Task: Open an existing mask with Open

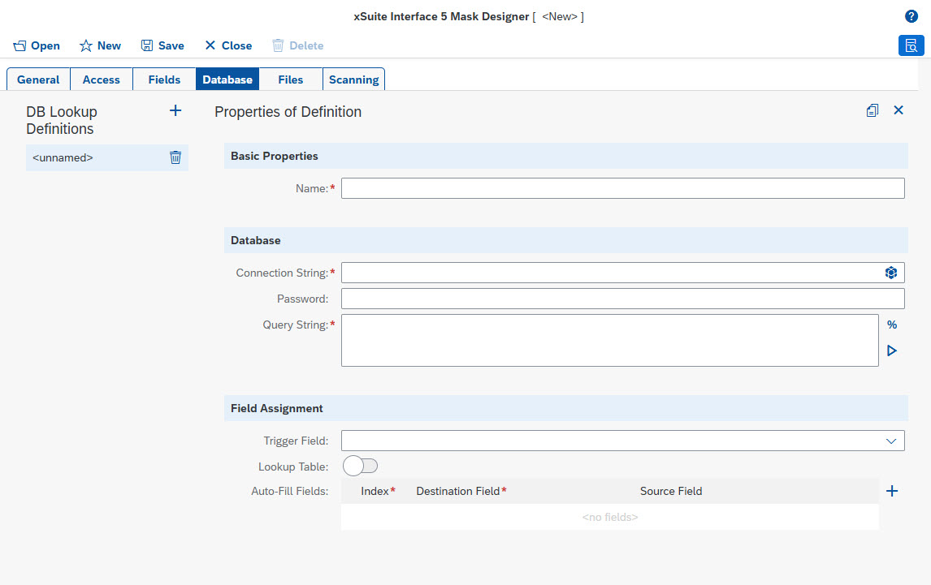Action: [36, 45]
